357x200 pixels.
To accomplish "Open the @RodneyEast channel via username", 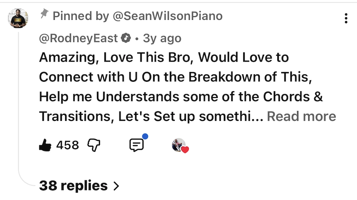I will pos(79,38).
